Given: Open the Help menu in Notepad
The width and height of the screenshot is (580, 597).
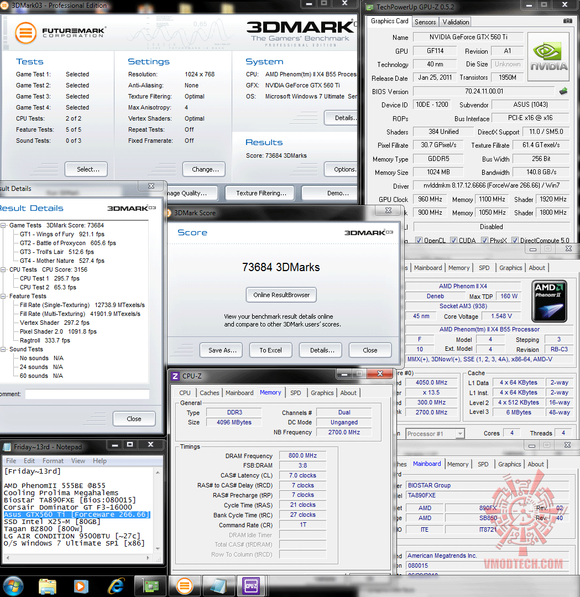Looking at the screenshot, I should 100,461.
